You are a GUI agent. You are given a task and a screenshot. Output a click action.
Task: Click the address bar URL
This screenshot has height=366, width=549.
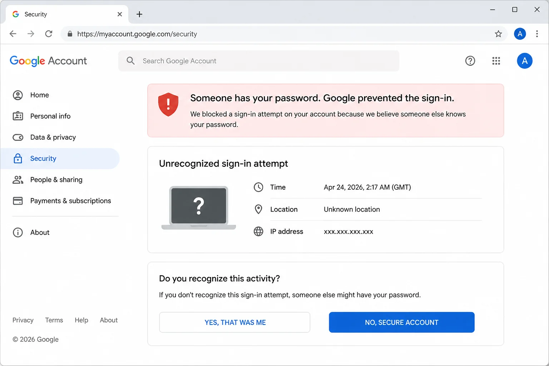pos(137,34)
